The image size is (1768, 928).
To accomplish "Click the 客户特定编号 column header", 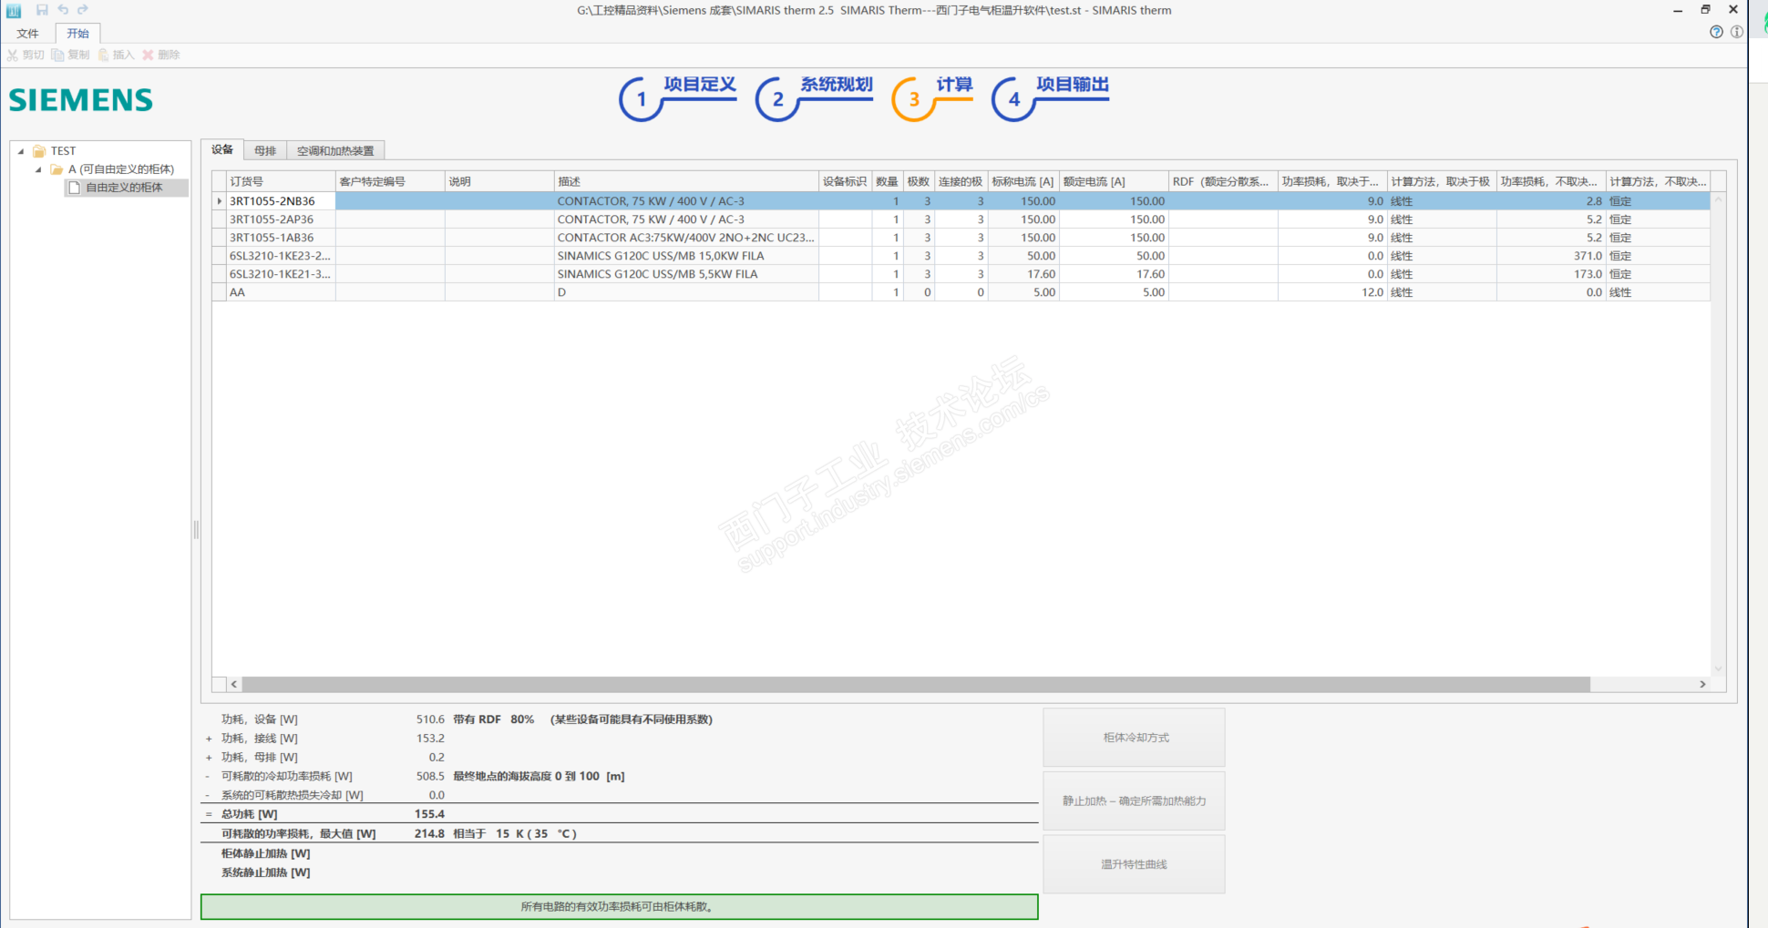I will (x=390, y=181).
